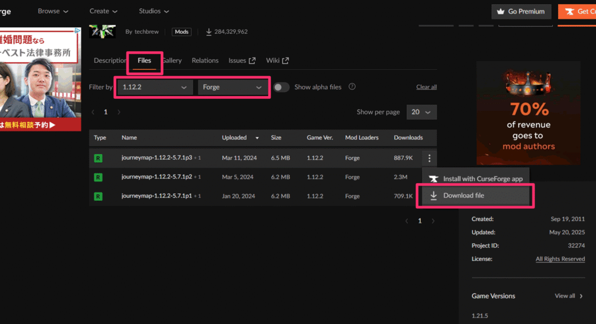Image resolution: width=596 pixels, height=324 pixels.
Task: Choose Install with CurseForge app
Action: pos(476,179)
